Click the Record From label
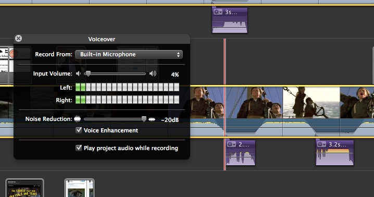 click(54, 54)
